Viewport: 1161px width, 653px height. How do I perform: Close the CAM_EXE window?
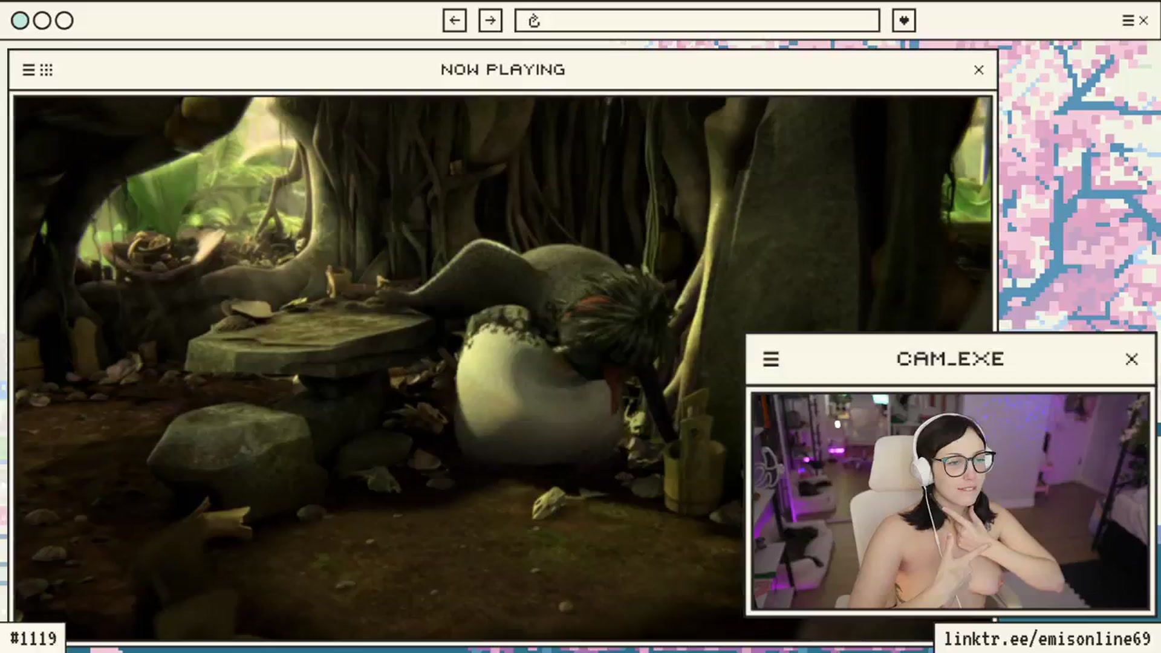pyautogui.click(x=1132, y=359)
